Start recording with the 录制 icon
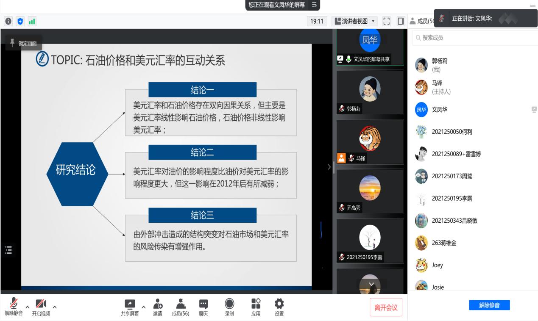Screen dimensions: 538x321 229,307
